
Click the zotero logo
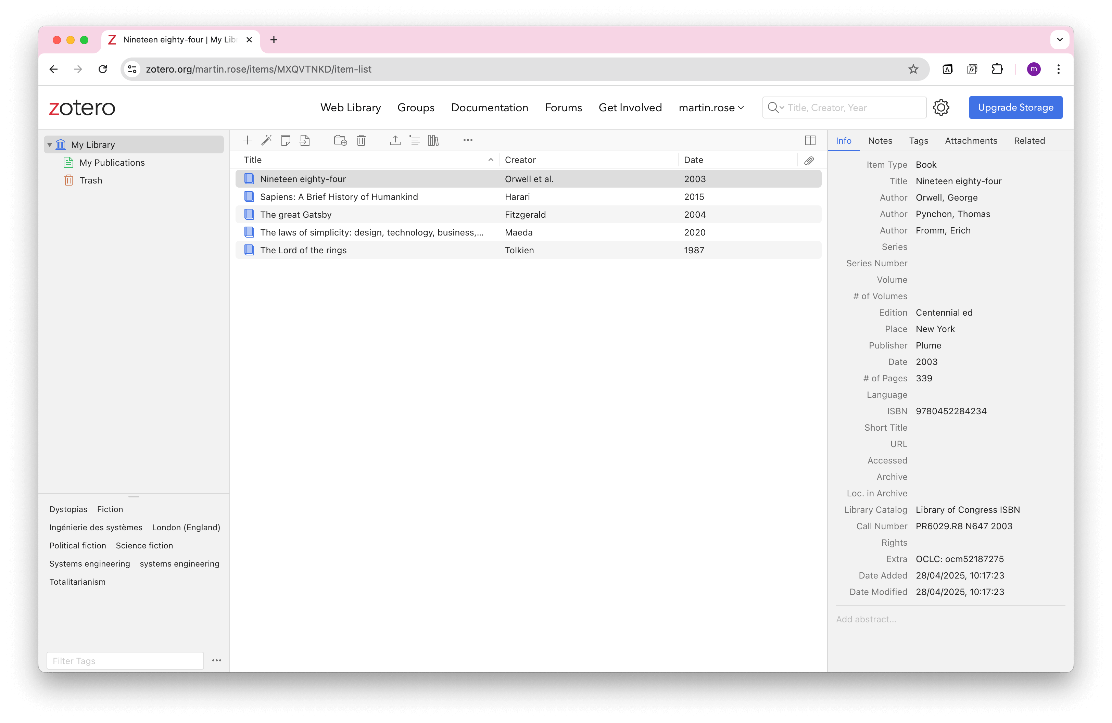(82, 107)
